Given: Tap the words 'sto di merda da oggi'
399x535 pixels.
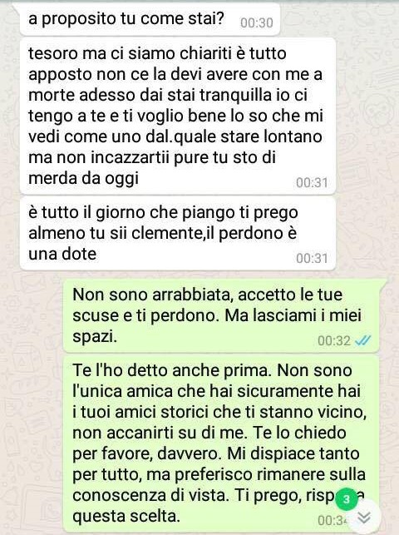Looking at the screenshot, I should point(152,168).
